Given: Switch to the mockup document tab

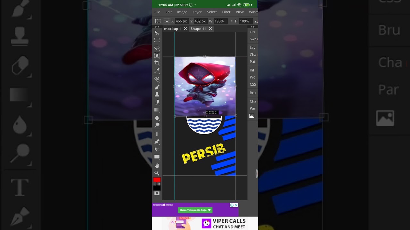Looking at the screenshot, I should pos(171,29).
